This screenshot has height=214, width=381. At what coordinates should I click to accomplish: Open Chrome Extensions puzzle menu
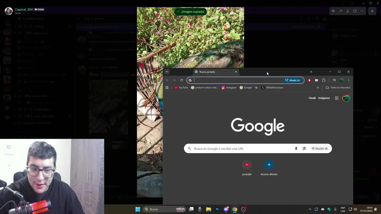tap(324, 80)
